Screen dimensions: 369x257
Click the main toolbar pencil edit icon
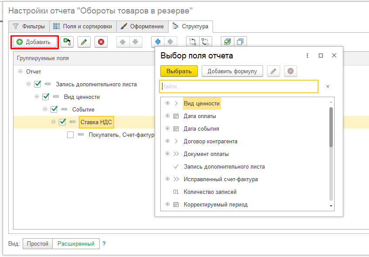coord(84,42)
